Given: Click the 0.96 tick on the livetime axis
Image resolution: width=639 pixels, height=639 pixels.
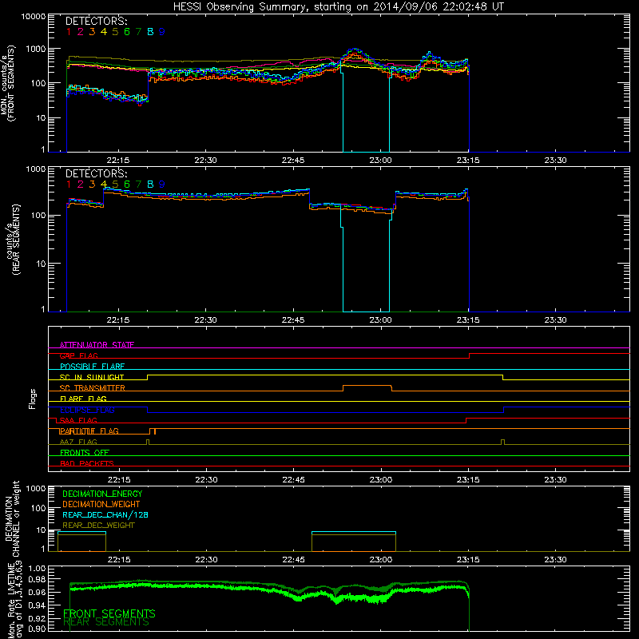Looking at the screenshot, I should click(37, 592).
